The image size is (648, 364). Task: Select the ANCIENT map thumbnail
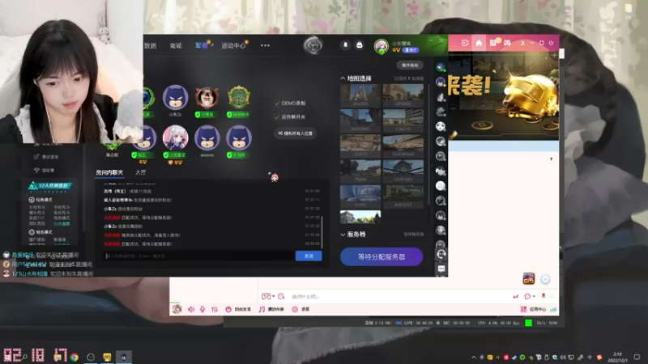(403, 196)
